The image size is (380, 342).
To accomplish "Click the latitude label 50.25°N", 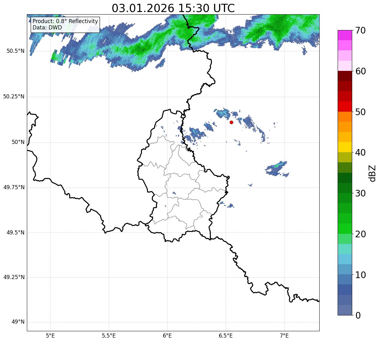I will pyautogui.click(x=14, y=96).
